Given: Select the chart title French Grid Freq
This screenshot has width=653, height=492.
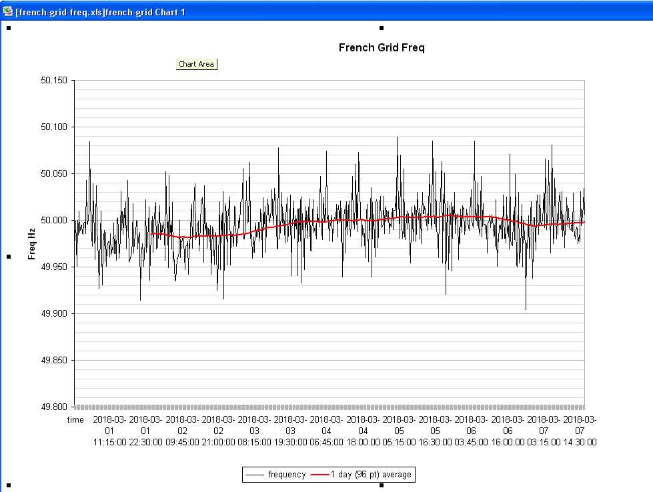Looking at the screenshot, I should [382, 47].
